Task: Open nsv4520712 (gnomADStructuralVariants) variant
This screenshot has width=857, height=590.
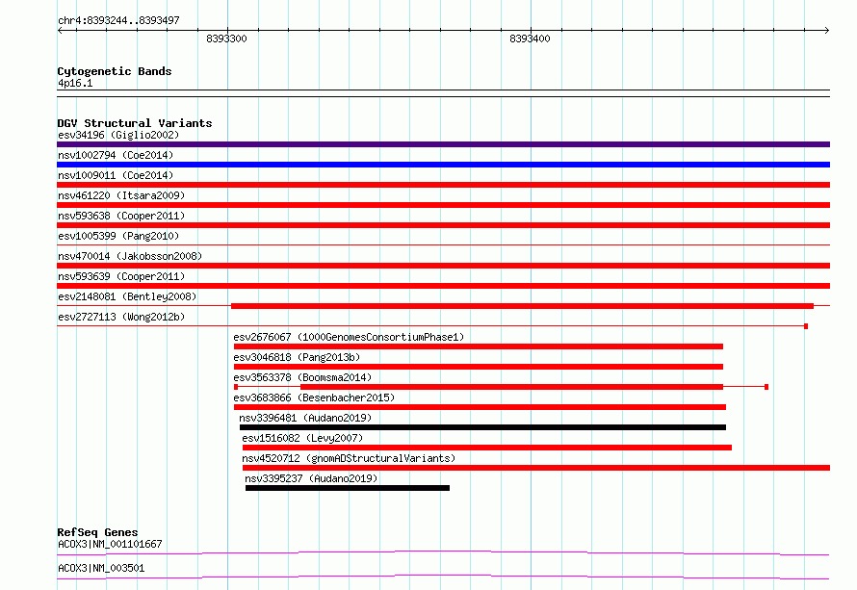Action: (349, 458)
